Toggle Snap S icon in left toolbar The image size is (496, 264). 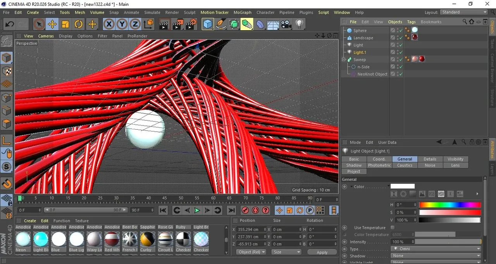coord(7,167)
